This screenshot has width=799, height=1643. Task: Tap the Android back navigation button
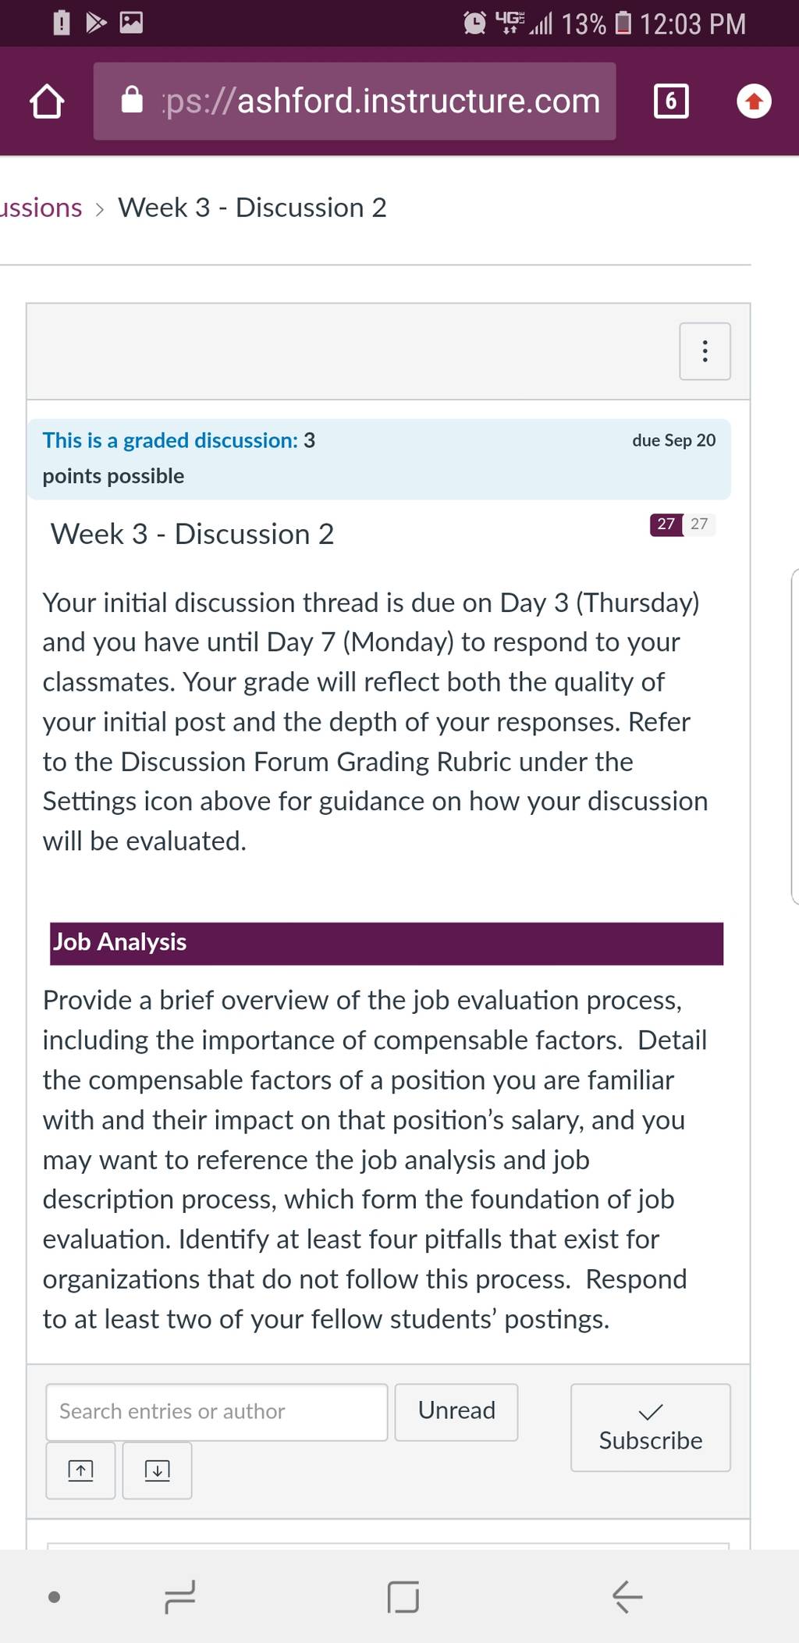(627, 1596)
